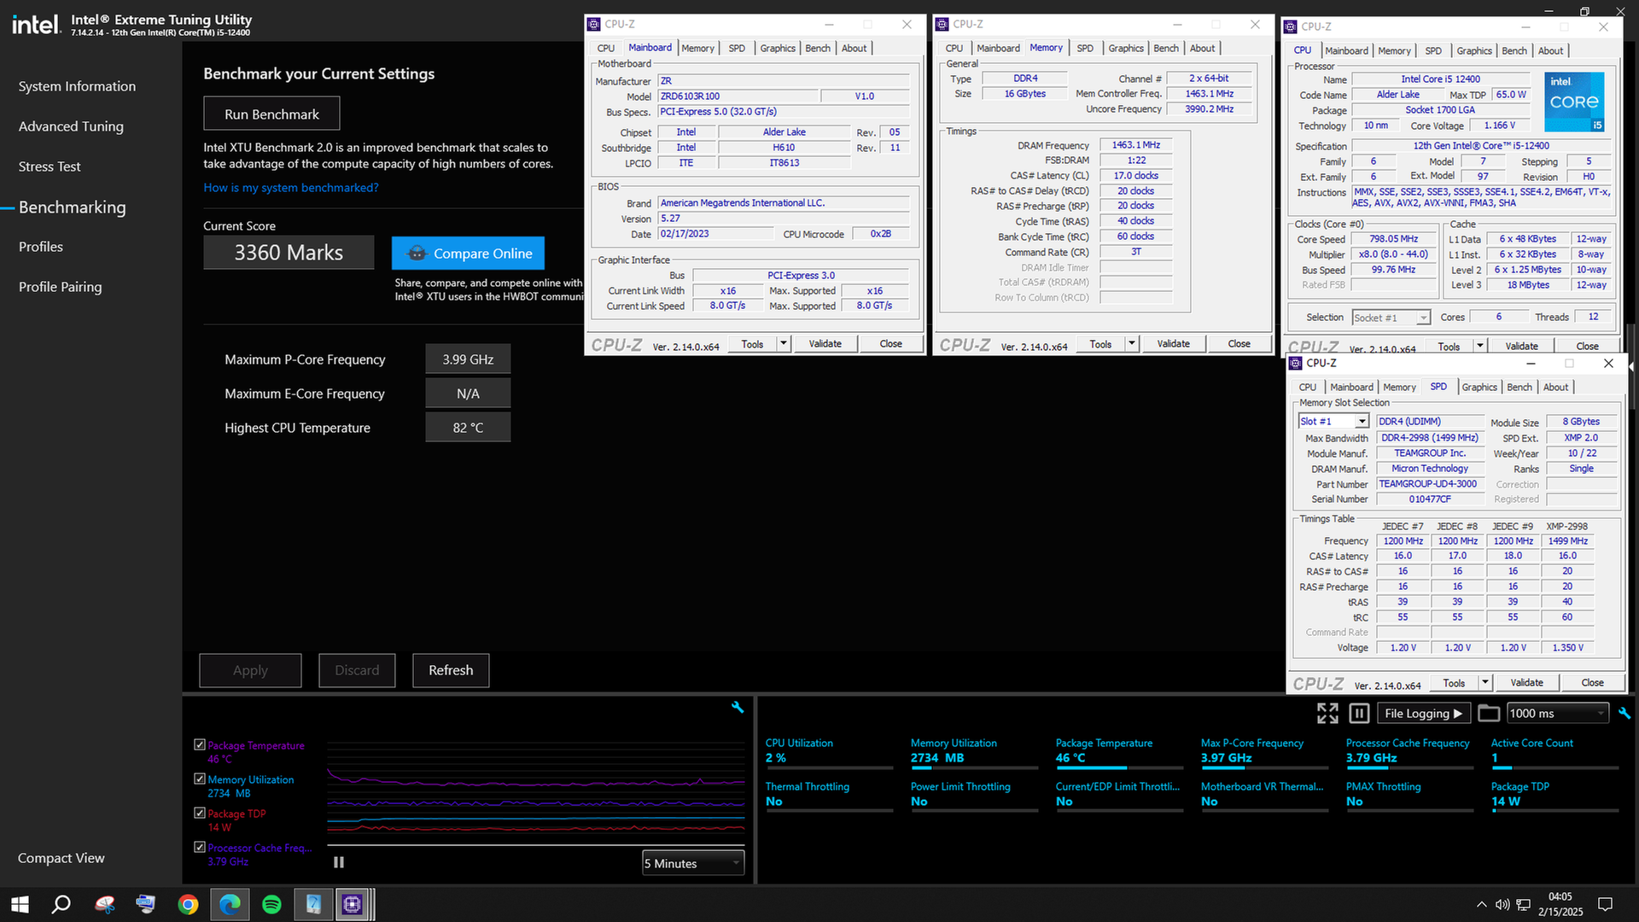The width and height of the screenshot is (1639, 922).
Task: Expand Tools arrow in SPD CPU-Z window
Action: tap(1484, 682)
